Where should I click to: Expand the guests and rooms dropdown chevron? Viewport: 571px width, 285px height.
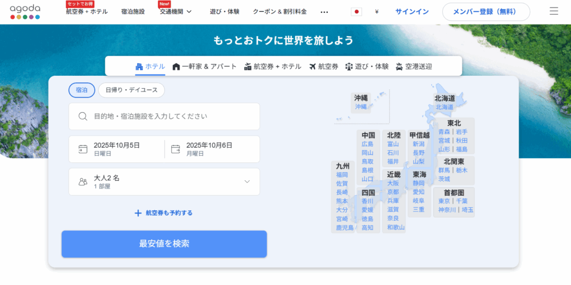[247, 182]
